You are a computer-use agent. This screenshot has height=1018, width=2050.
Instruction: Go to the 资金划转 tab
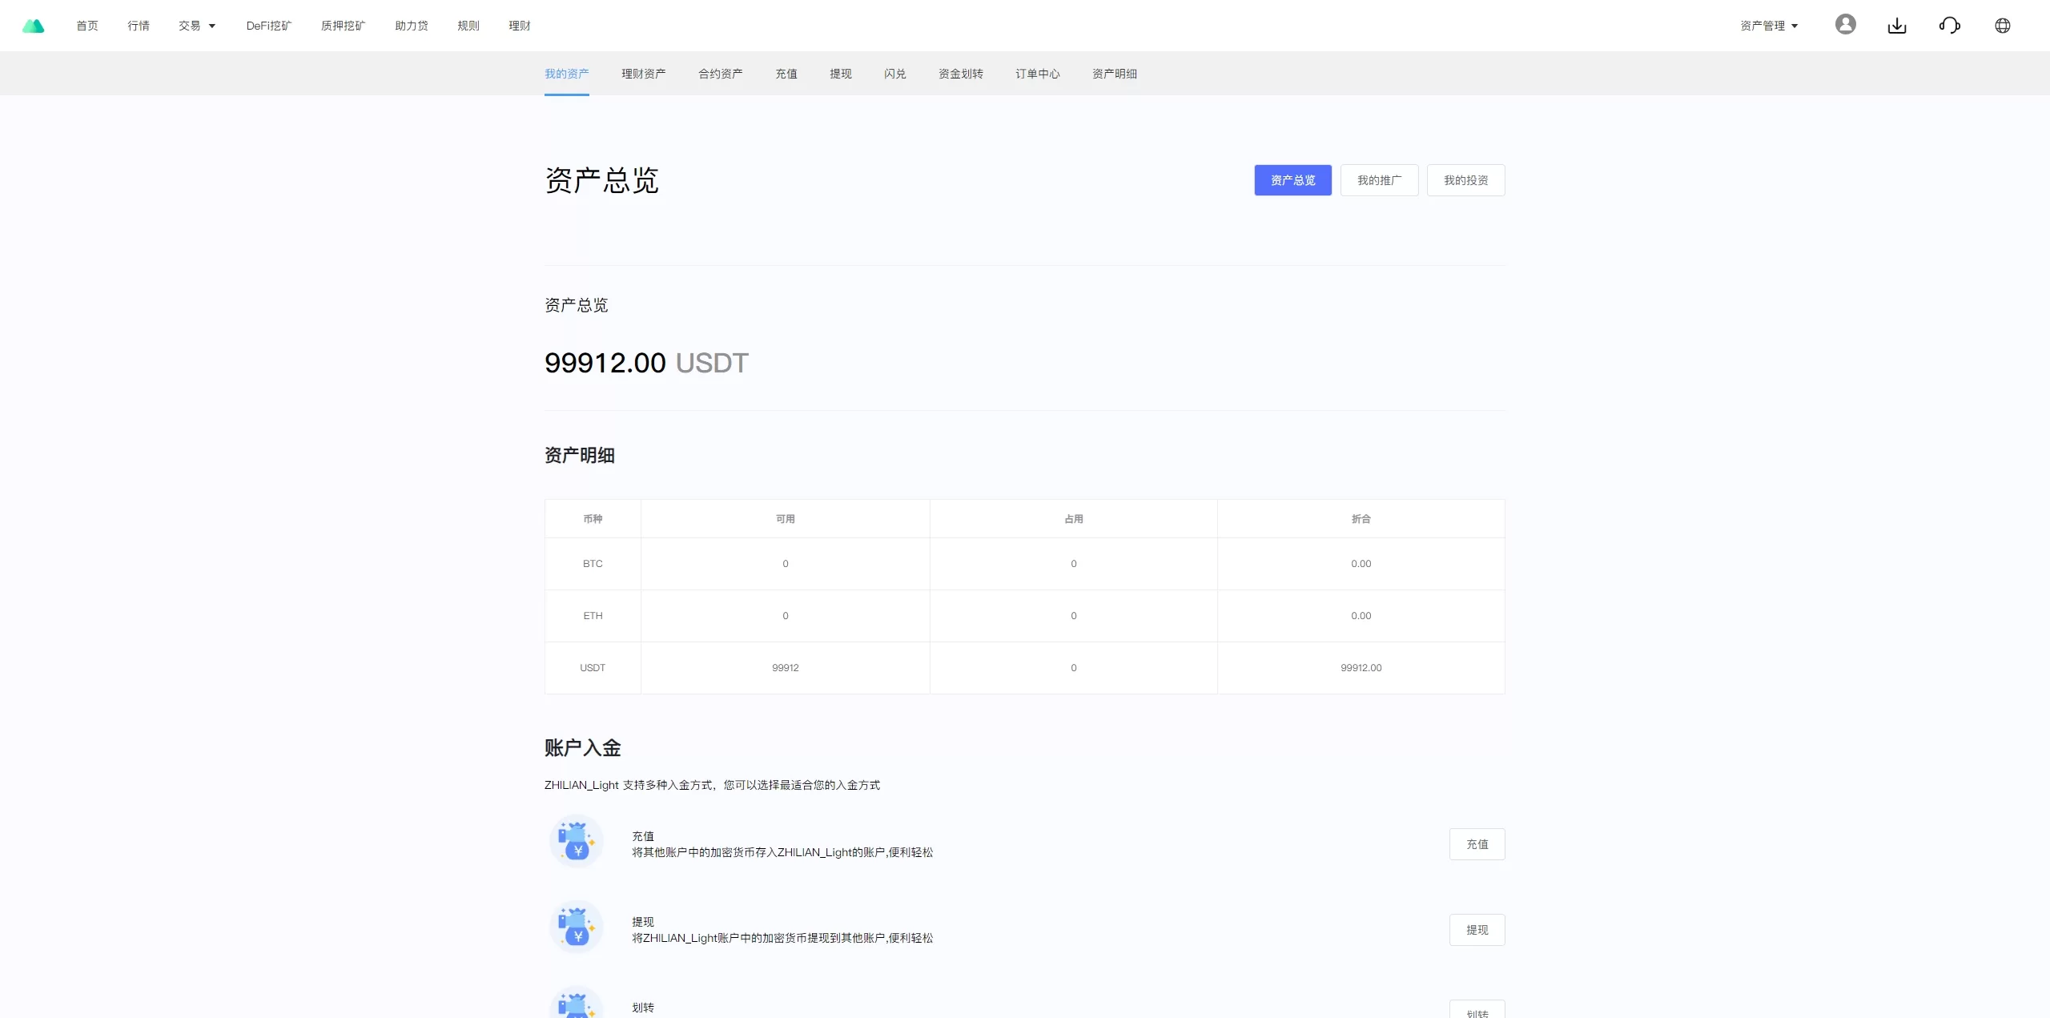tap(960, 74)
